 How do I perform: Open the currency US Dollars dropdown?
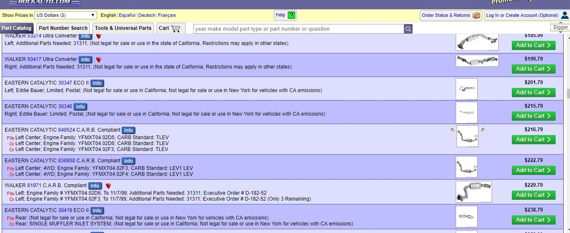[65, 15]
